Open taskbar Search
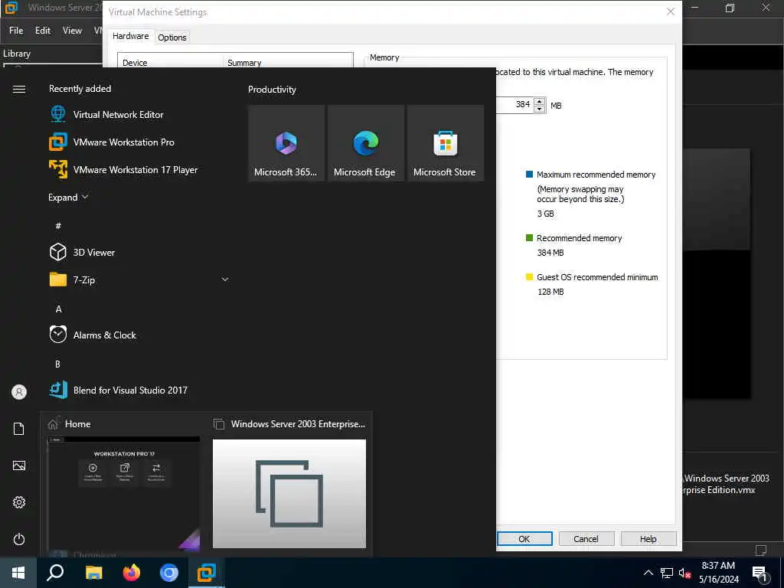The width and height of the screenshot is (784, 588). tap(55, 573)
